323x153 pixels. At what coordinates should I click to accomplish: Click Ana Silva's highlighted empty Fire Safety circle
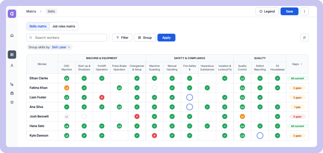(190, 107)
